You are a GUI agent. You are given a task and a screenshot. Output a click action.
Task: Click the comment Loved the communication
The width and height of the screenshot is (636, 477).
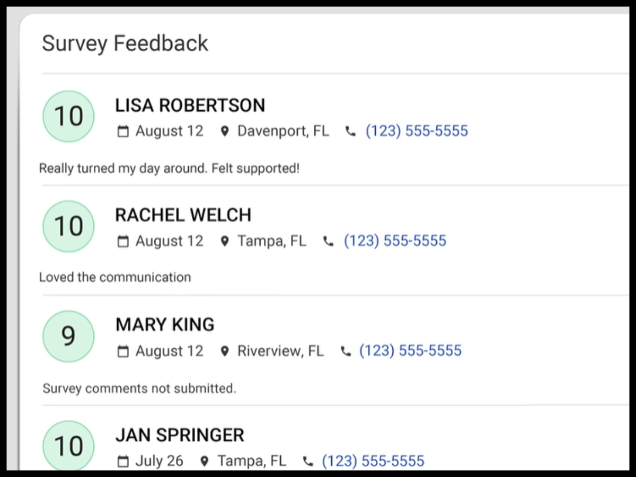pos(114,277)
